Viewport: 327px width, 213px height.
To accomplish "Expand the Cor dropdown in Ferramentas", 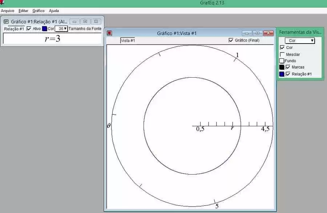I will (x=300, y=41).
